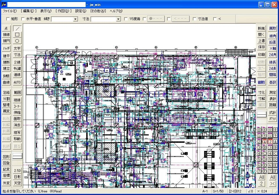The height and width of the screenshot is (195, 279).
Task: Click the 新規 new file button
Action: click(261, 29)
